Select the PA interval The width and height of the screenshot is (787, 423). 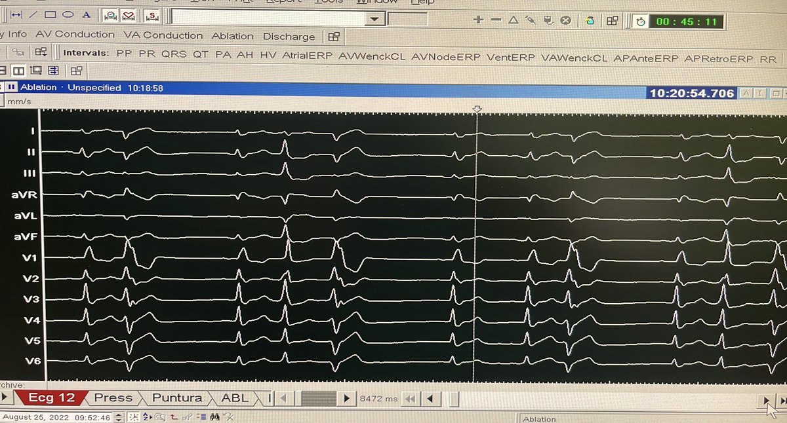click(223, 55)
